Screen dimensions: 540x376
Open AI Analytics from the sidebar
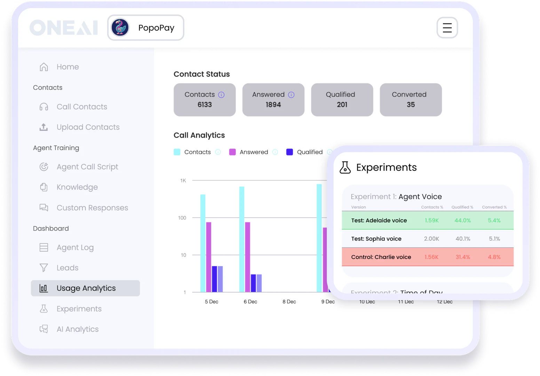tap(77, 329)
